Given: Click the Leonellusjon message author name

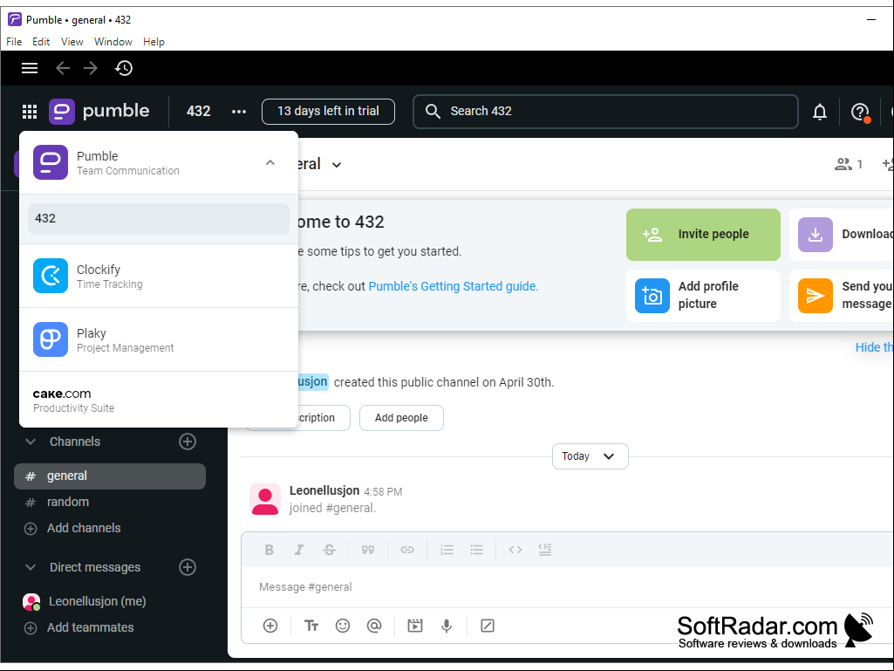Looking at the screenshot, I should pos(324,490).
